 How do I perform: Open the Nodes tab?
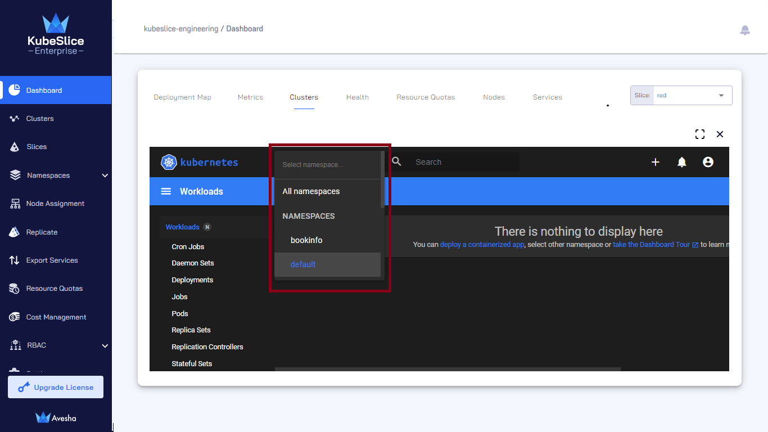pyautogui.click(x=494, y=97)
